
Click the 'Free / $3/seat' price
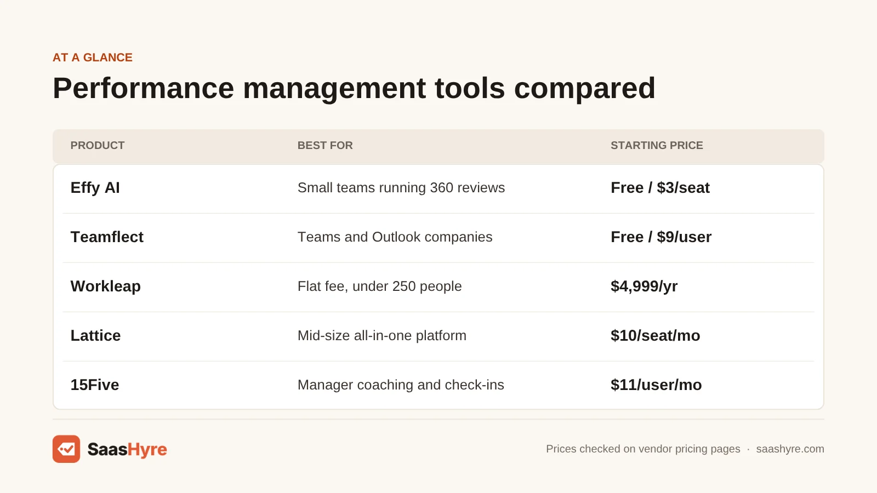coord(660,188)
